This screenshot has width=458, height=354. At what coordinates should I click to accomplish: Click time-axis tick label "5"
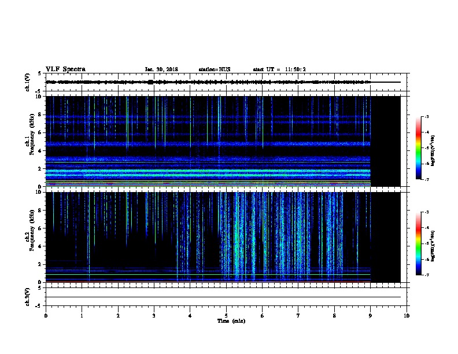coord(226,316)
